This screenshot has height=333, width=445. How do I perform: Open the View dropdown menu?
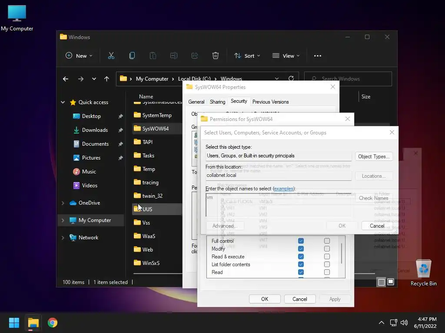[286, 56]
